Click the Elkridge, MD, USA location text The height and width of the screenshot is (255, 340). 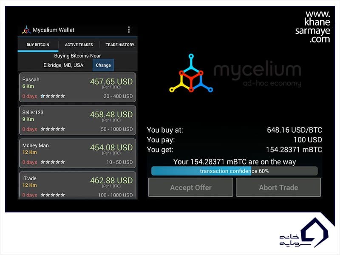tap(63, 65)
